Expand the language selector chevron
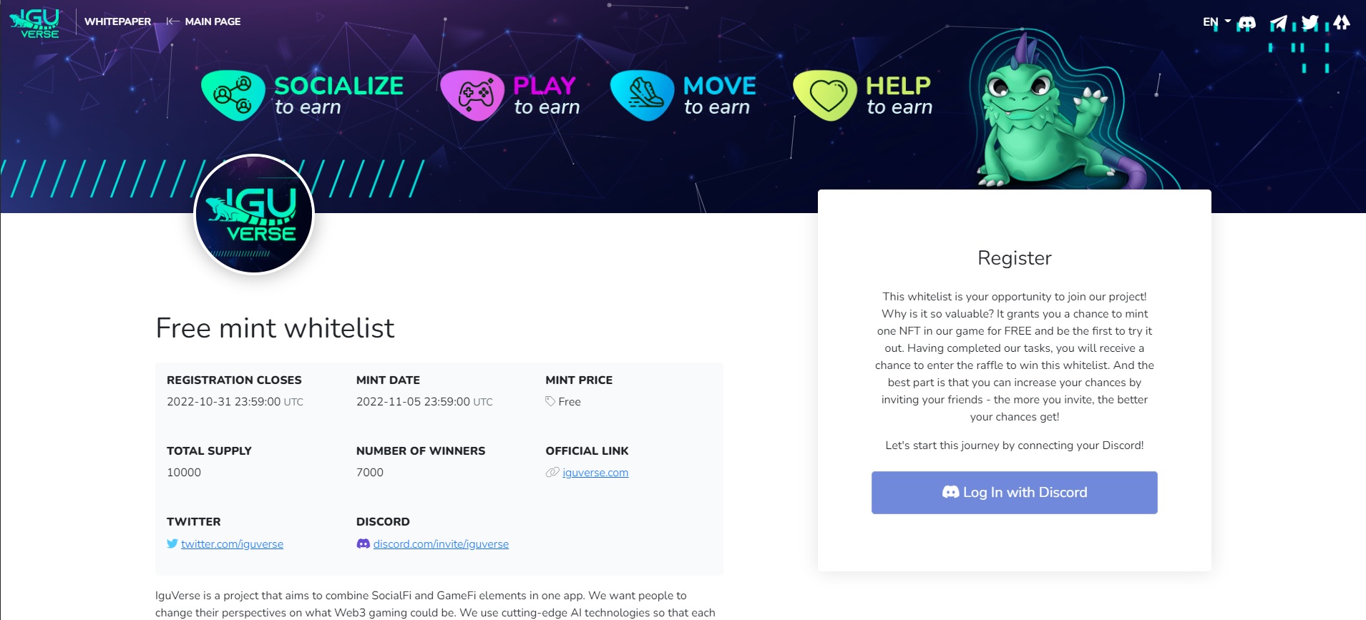Screen dimensions: 1366x620 click(x=1226, y=21)
